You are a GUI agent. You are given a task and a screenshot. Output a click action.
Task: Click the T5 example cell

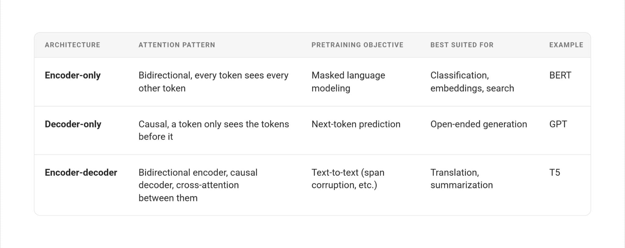point(555,172)
